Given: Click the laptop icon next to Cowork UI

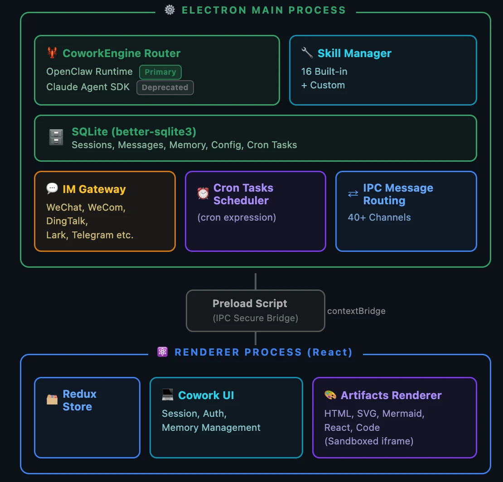Looking at the screenshot, I should (168, 395).
